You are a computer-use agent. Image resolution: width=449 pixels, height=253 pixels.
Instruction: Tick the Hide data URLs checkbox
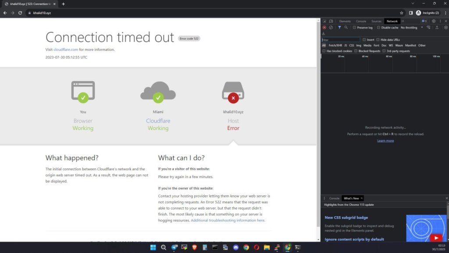point(378,40)
